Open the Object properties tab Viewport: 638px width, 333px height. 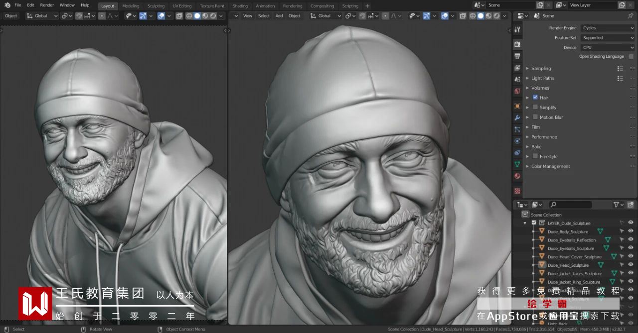pyautogui.click(x=517, y=106)
